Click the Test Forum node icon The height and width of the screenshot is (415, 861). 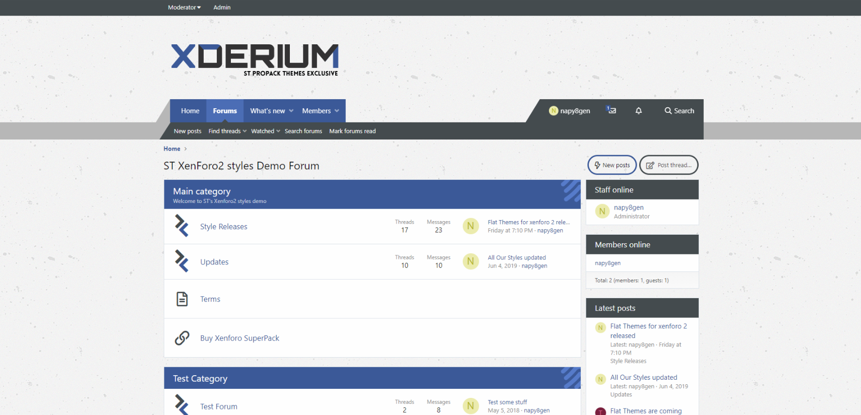tap(181, 404)
